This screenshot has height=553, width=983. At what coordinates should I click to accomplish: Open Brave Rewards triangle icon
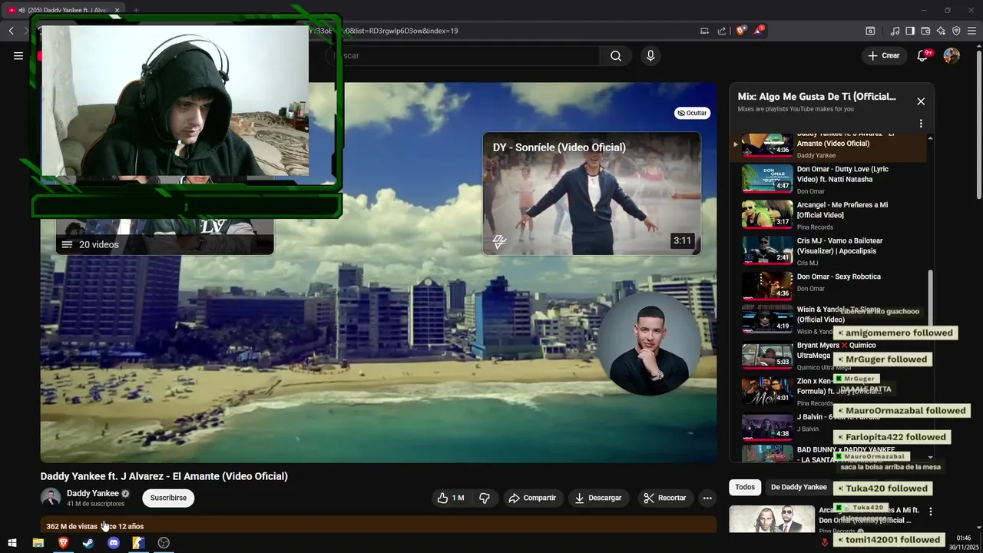(759, 31)
